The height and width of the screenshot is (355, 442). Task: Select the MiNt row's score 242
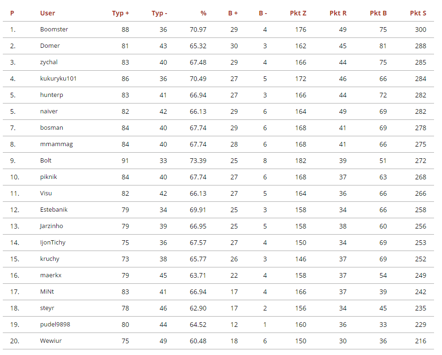point(420,292)
